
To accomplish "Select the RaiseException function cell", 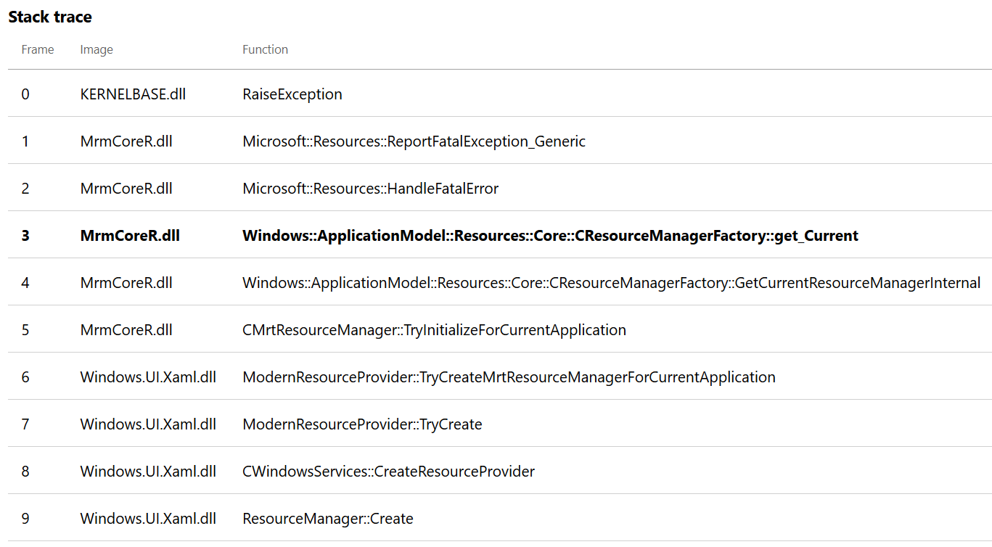I will 292,94.
